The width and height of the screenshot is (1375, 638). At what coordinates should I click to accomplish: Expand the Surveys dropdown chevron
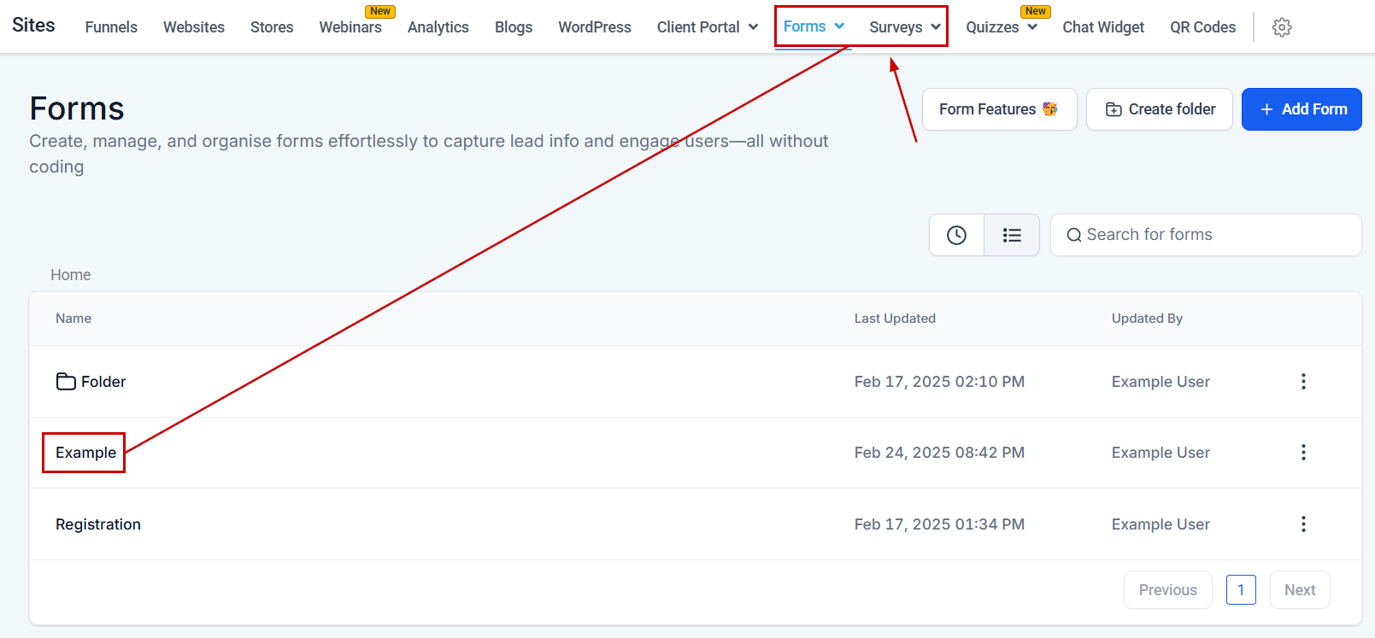(936, 27)
